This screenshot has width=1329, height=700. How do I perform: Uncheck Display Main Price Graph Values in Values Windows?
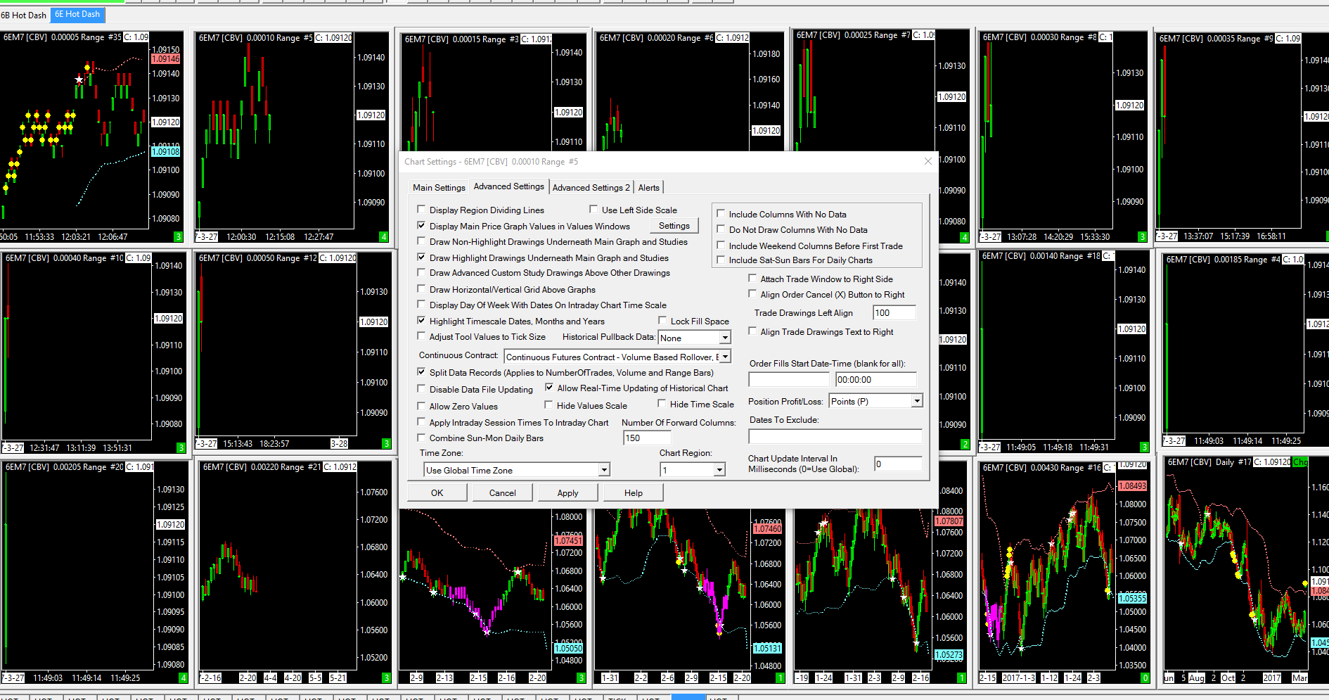tap(421, 226)
